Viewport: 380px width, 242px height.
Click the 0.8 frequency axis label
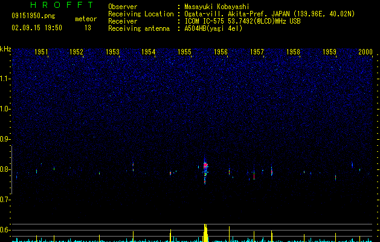[x=5, y=169]
